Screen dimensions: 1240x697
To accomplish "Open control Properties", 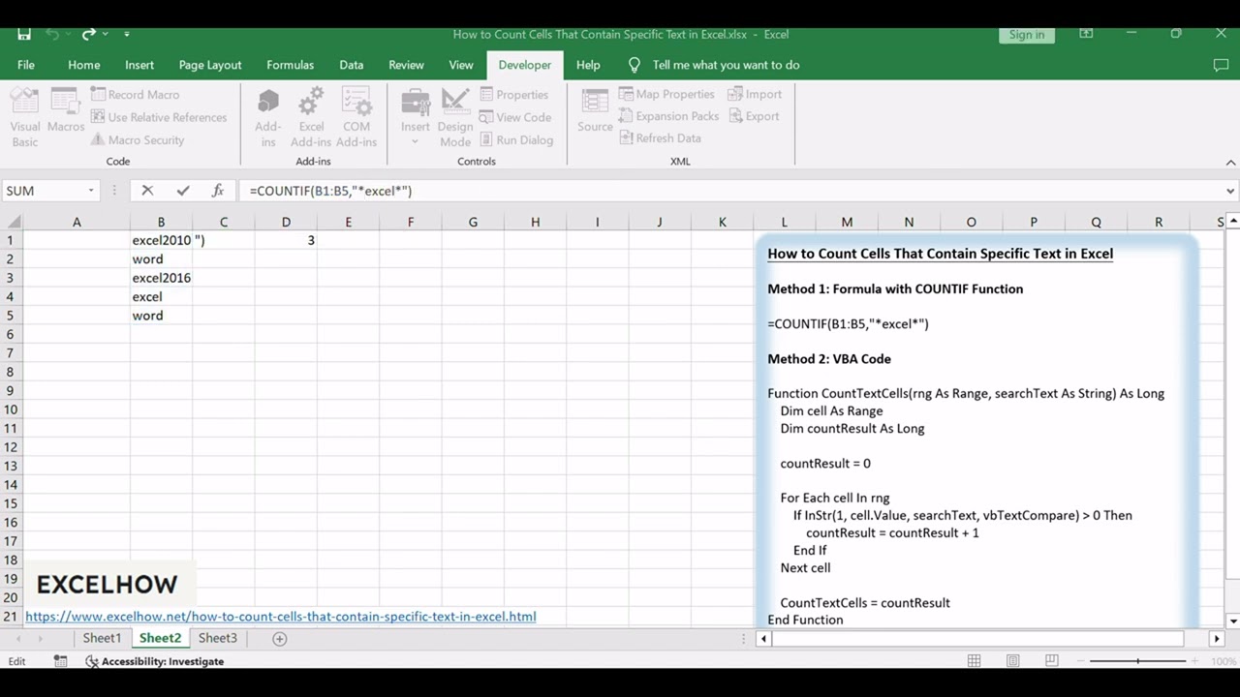I will (x=514, y=95).
